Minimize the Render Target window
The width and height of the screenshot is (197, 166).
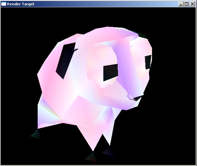[x=181, y=4]
